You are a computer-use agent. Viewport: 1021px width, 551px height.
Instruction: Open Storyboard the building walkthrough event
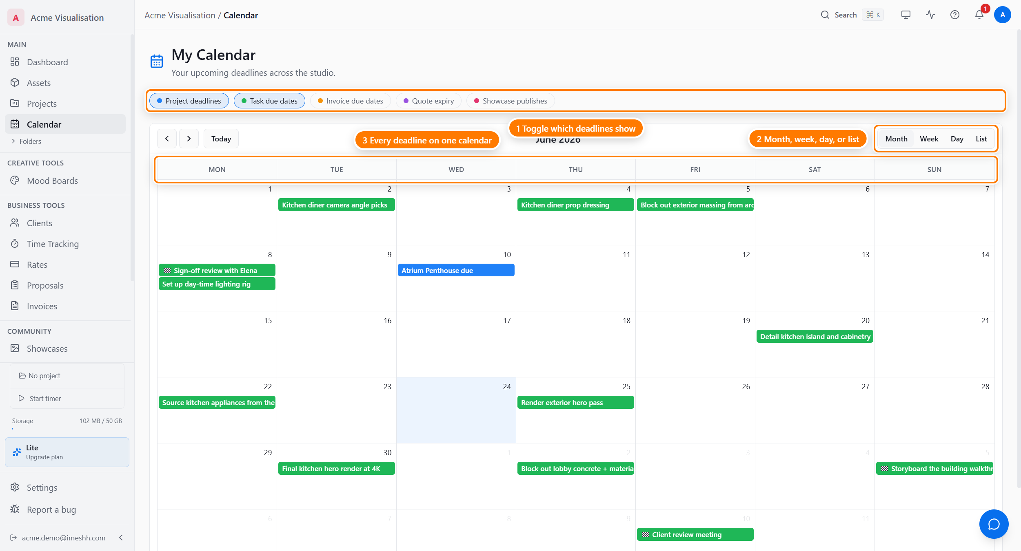click(x=934, y=468)
